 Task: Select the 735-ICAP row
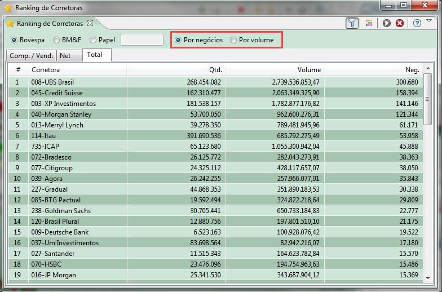(x=215, y=147)
